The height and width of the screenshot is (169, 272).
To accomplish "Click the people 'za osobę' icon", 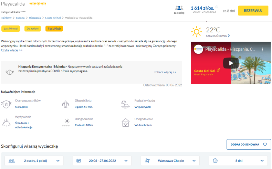I will (x=179, y=8).
